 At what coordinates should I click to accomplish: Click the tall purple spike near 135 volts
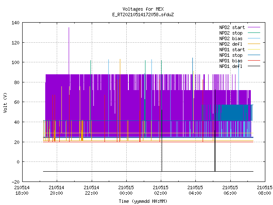(x=69, y=50)
